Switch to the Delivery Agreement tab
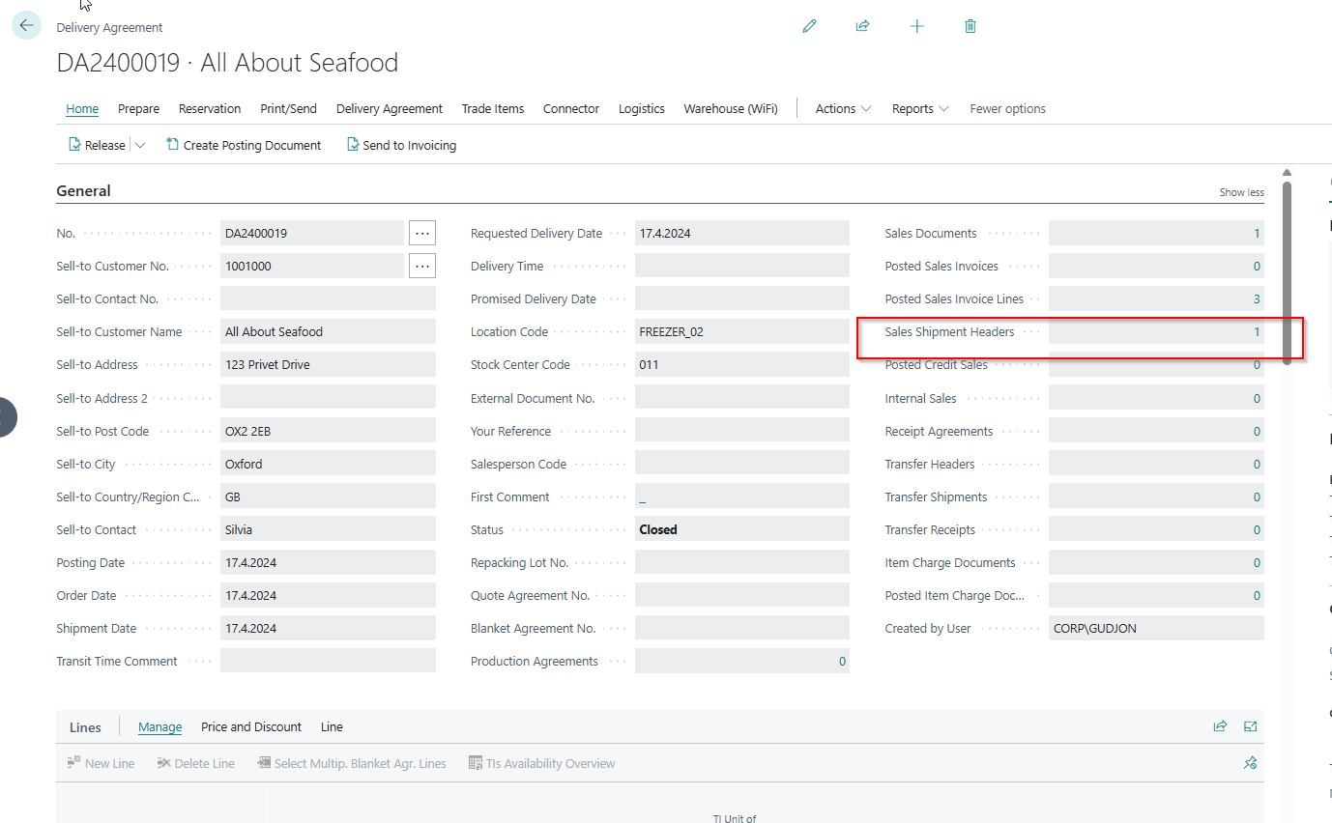1332x823 pixels. 389,108
